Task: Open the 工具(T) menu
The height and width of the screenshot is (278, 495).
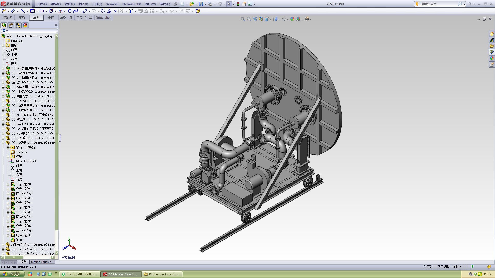Action: [x=97, y=4]
